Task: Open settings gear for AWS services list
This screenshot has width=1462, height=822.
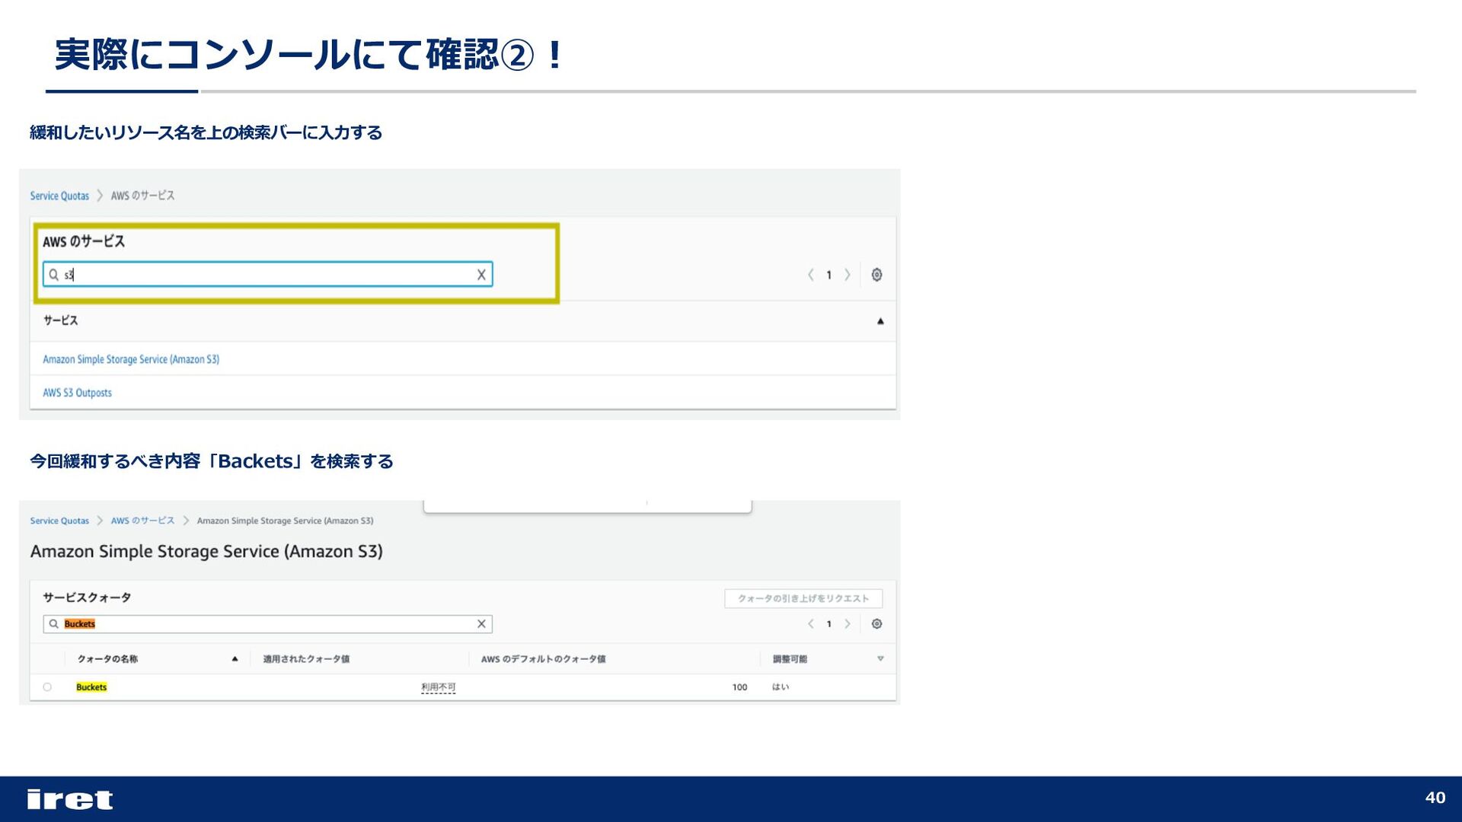Action: 877,275
